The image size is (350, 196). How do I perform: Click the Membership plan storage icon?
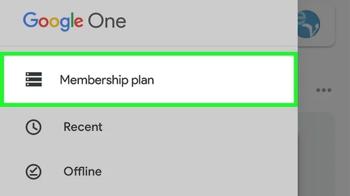pyautogui.click(x=34, y=79)
